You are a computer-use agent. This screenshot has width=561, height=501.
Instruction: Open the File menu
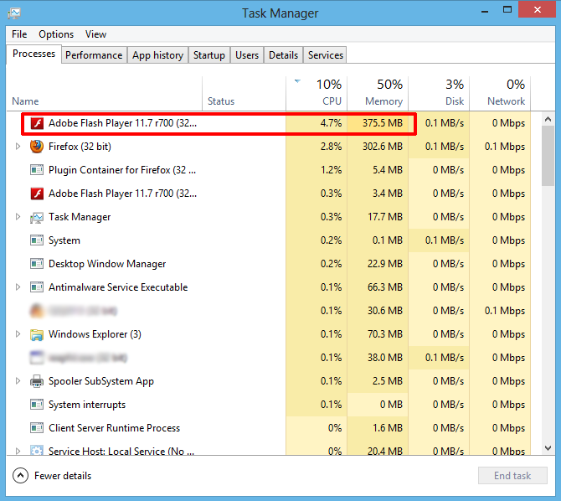click(19, 34)
